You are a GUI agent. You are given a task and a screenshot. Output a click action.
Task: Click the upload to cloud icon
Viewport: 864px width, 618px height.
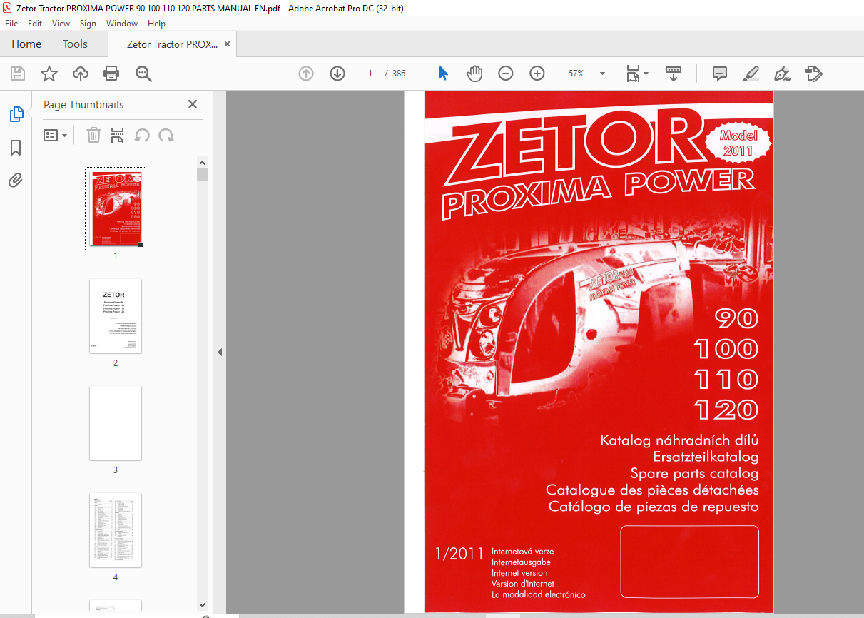pyautogui.click(x=81, y=74)
